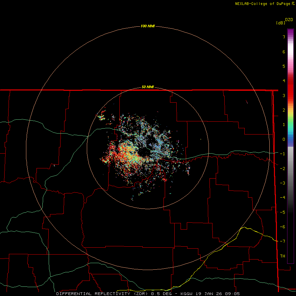The width and height of the screenshot is (296, 296).
Task: Click the -3 value on color scale
Action: [283, 183]
